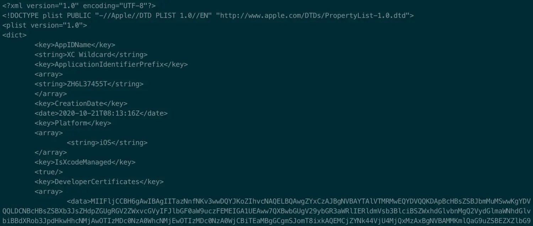Click the plist version opening tag
The image size is (533, 226).
click(44, 25)
